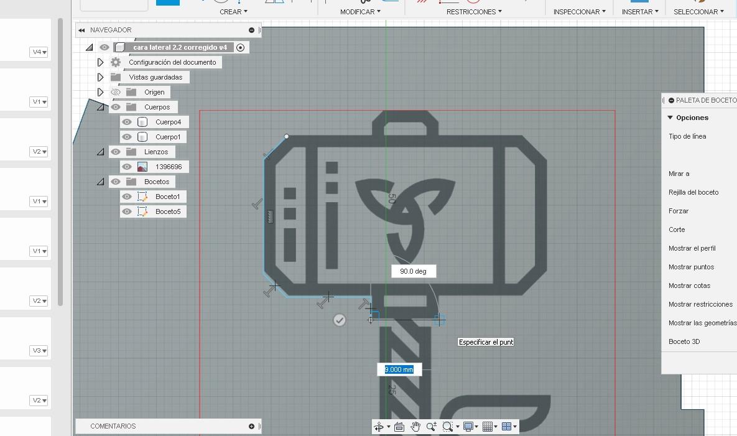Viewport: 737px width, 436px height.
Task: Open Grid and Snaps dropdown arrow
Action: click(x=496, y=427)
